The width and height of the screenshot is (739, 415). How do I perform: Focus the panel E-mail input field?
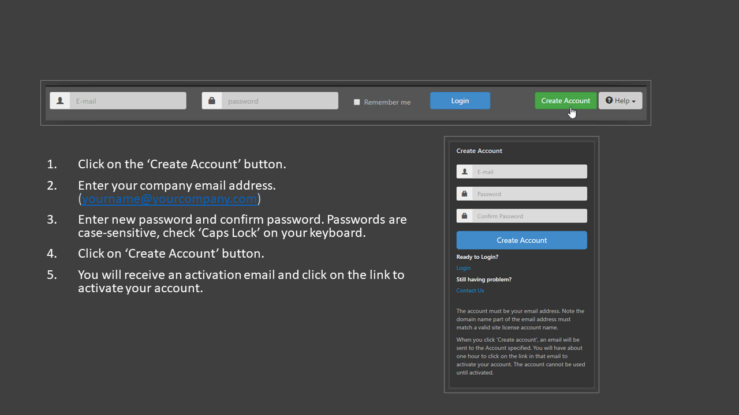pyautogui.click(x=529, y=172)
